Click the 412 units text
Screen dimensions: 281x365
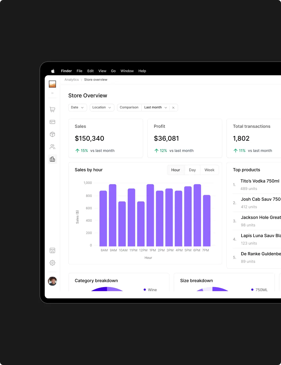[x=249, y=207]
